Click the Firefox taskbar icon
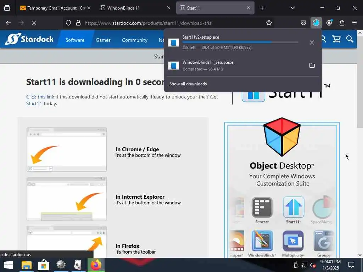The image size is (363, 272). tap(96, 265)
